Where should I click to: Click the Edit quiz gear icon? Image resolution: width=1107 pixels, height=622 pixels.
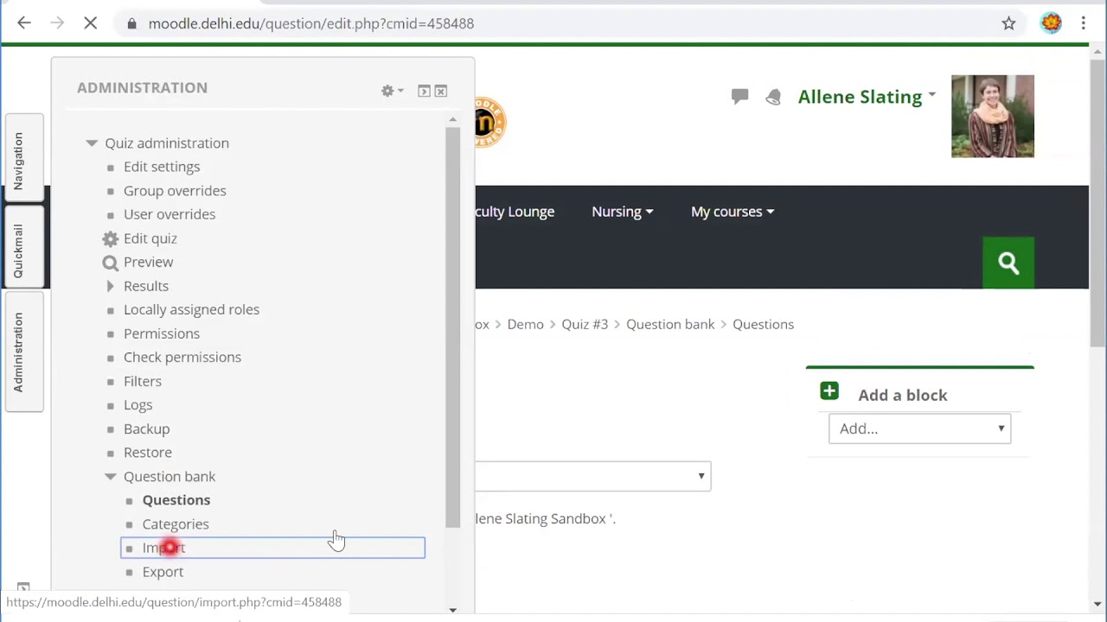point(110,238)
